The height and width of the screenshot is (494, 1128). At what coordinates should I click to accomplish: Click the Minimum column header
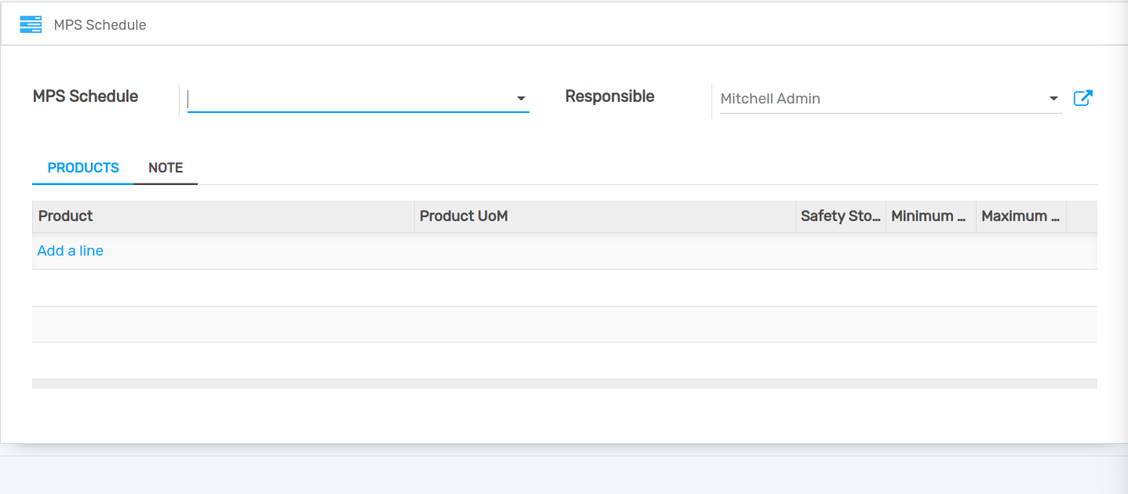click(930, 216)
